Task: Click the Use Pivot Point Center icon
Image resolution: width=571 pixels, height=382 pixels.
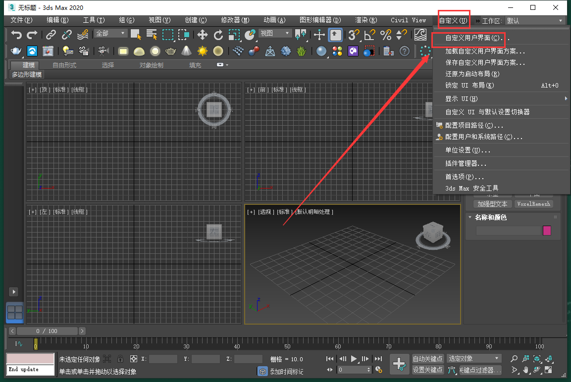Action: pyautogui.click(x=301, y=35)
